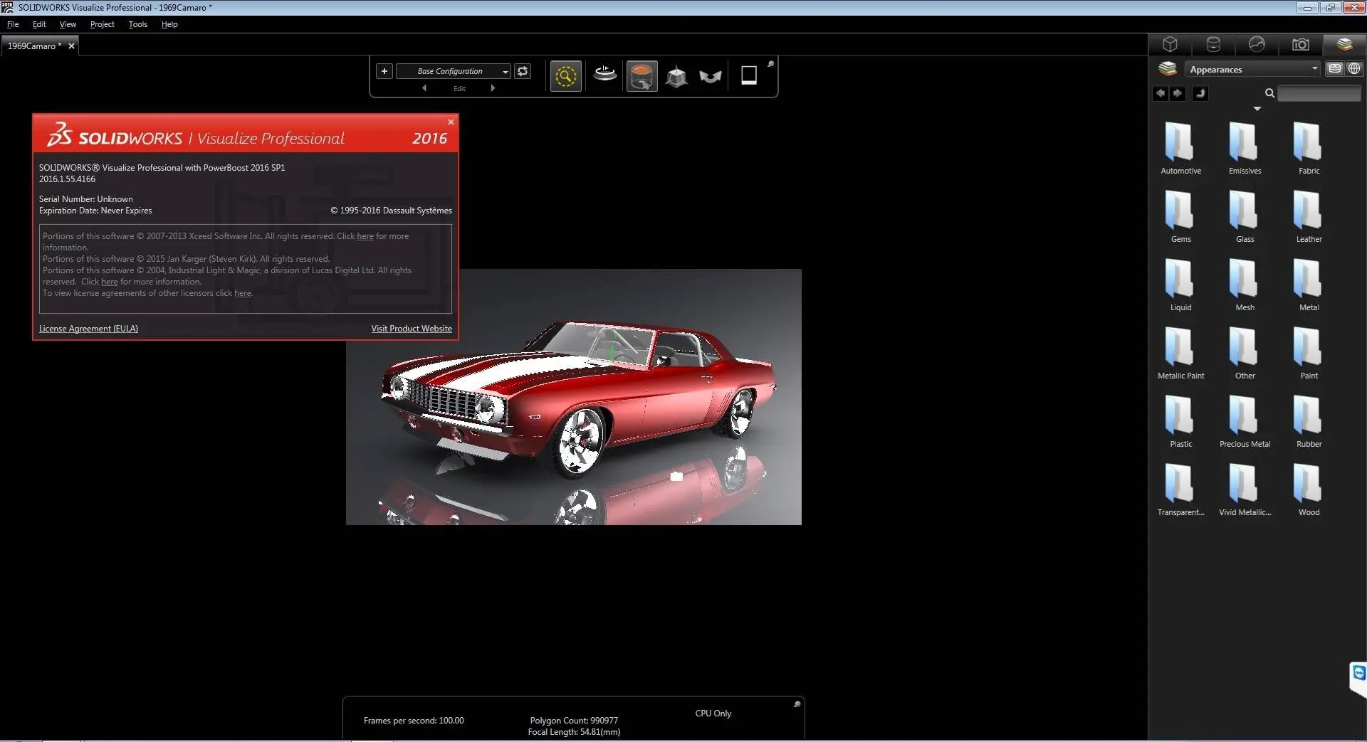Open the Appearances cylinder tab icon

[1213, 44]
